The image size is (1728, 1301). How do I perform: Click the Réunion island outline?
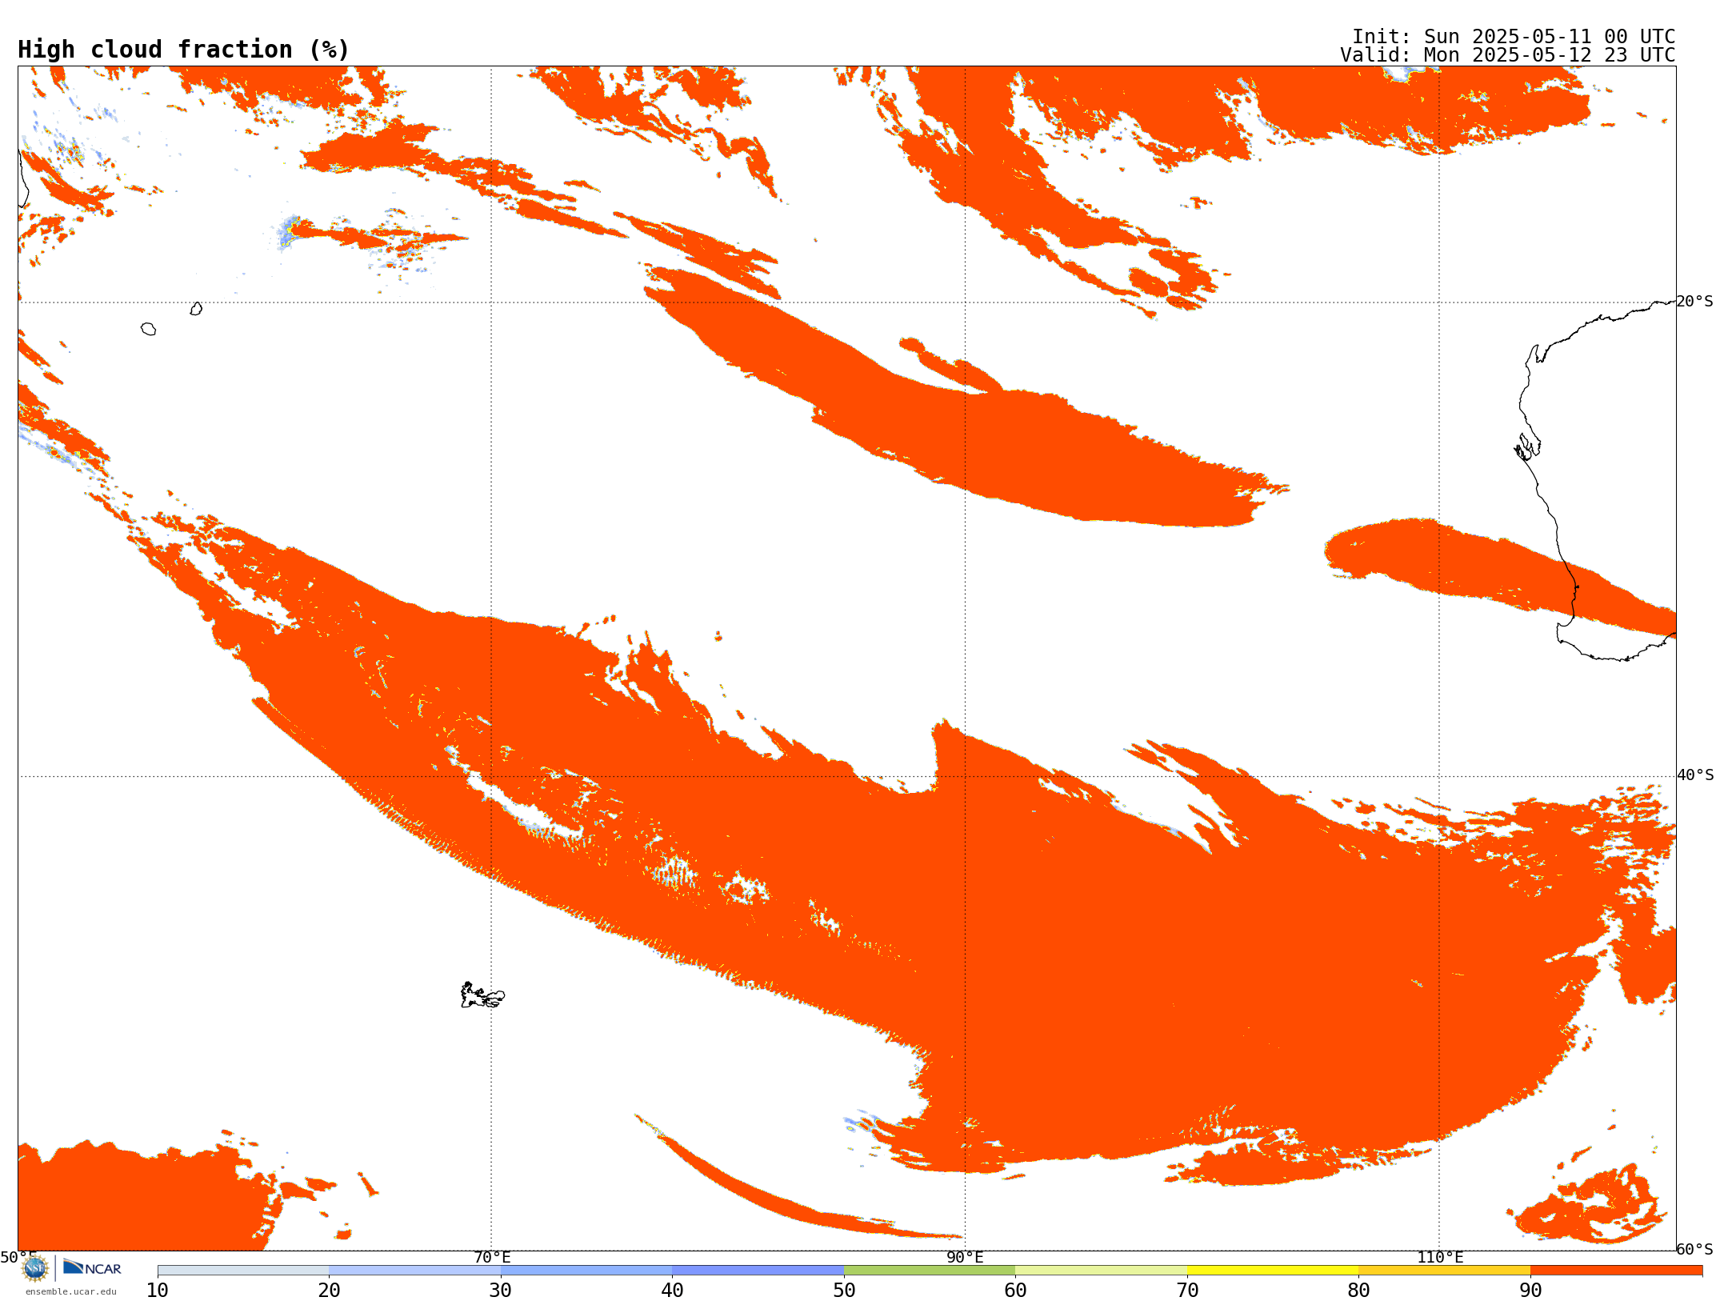pos(148,329)
